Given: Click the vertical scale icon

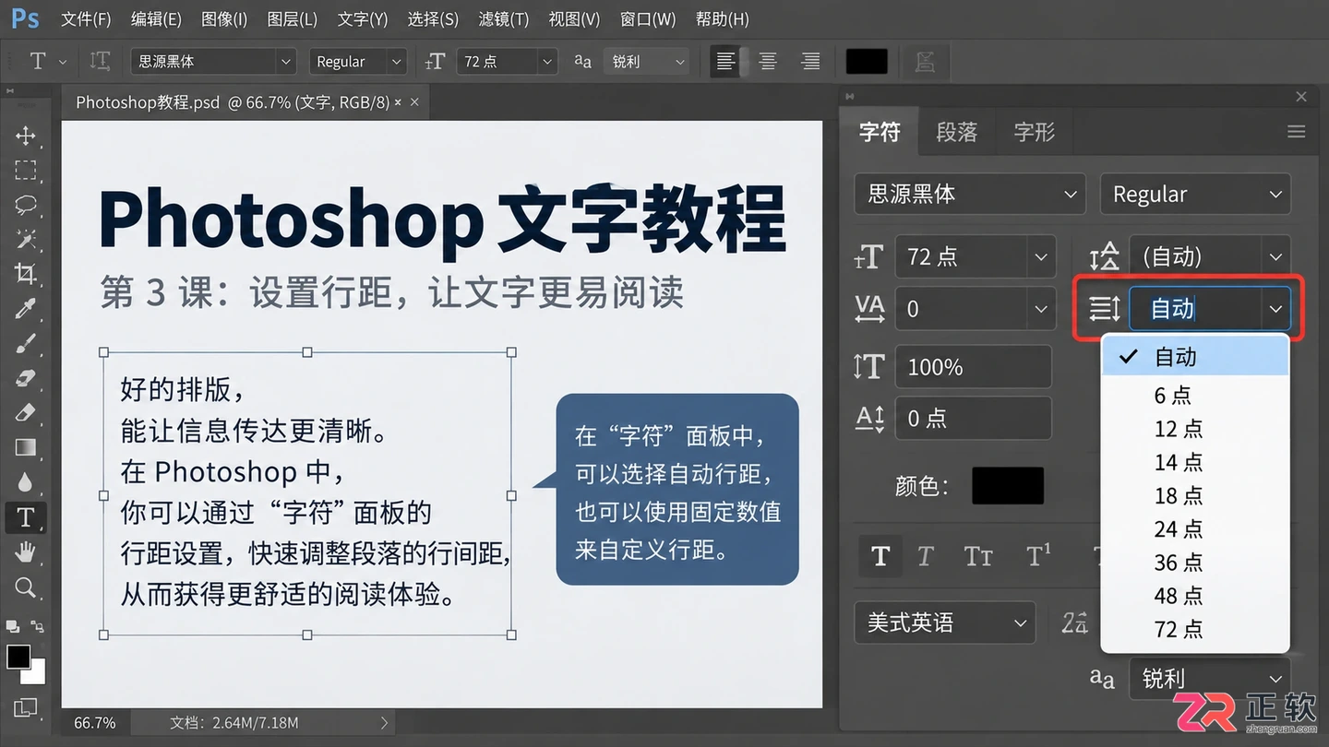Looking at the screenshot, I should [869, 366].
